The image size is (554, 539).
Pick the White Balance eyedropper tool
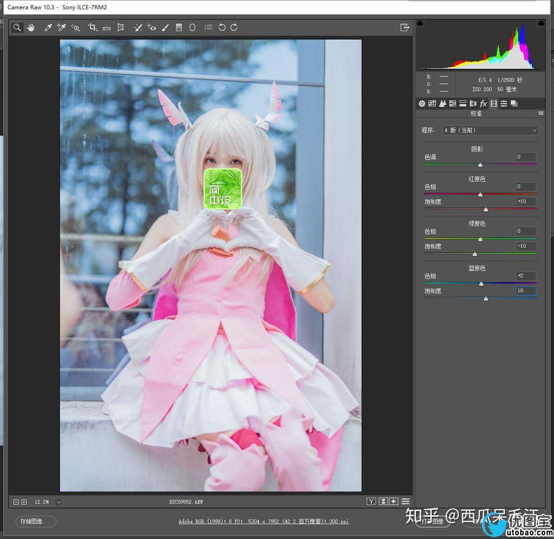[48, 27]
